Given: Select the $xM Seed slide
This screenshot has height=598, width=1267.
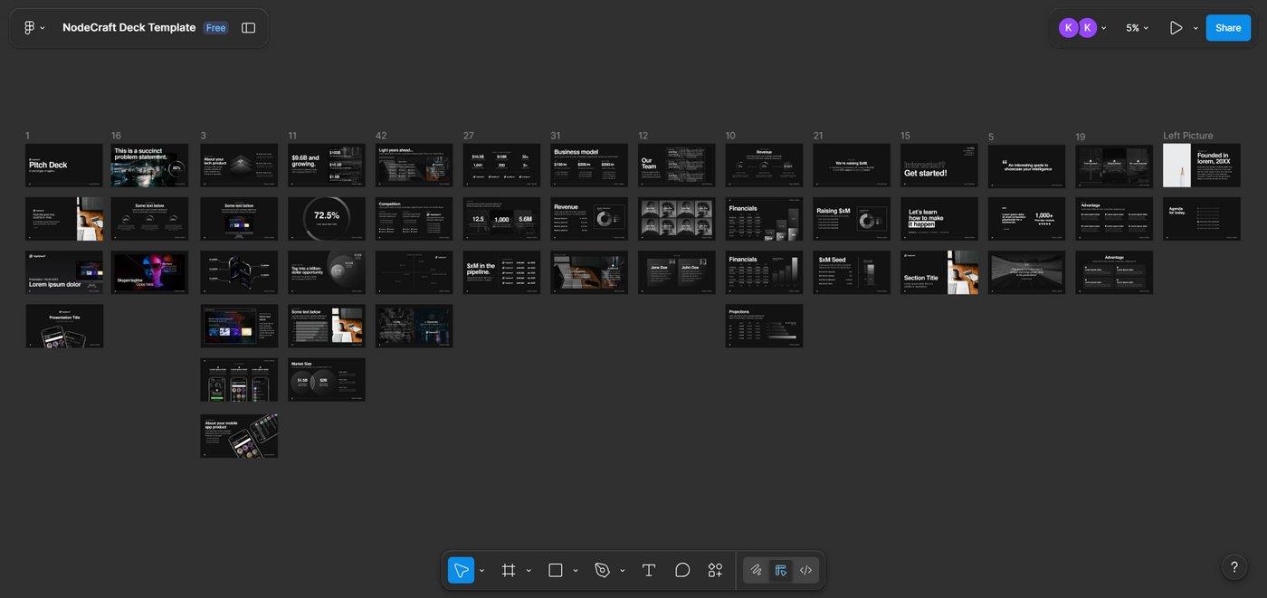Looking at the screenshot, I should (852, 272).
